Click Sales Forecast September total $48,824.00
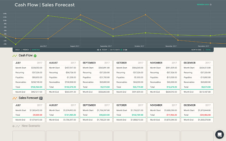Image resolution: width=226 pixels, height=141 pixels. 105,115
